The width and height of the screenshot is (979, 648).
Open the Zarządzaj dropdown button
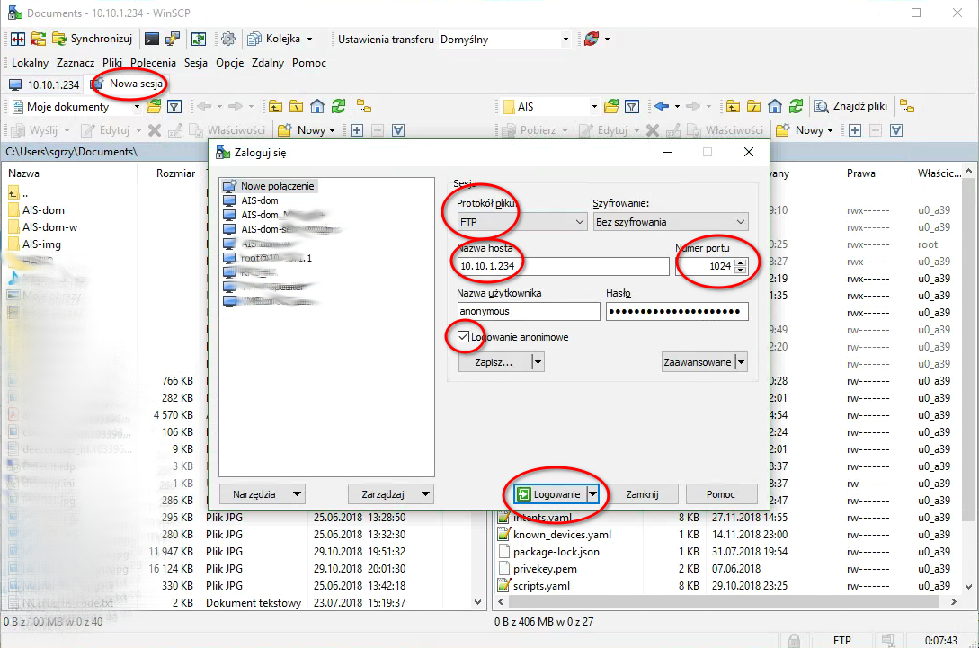point(390,494)
